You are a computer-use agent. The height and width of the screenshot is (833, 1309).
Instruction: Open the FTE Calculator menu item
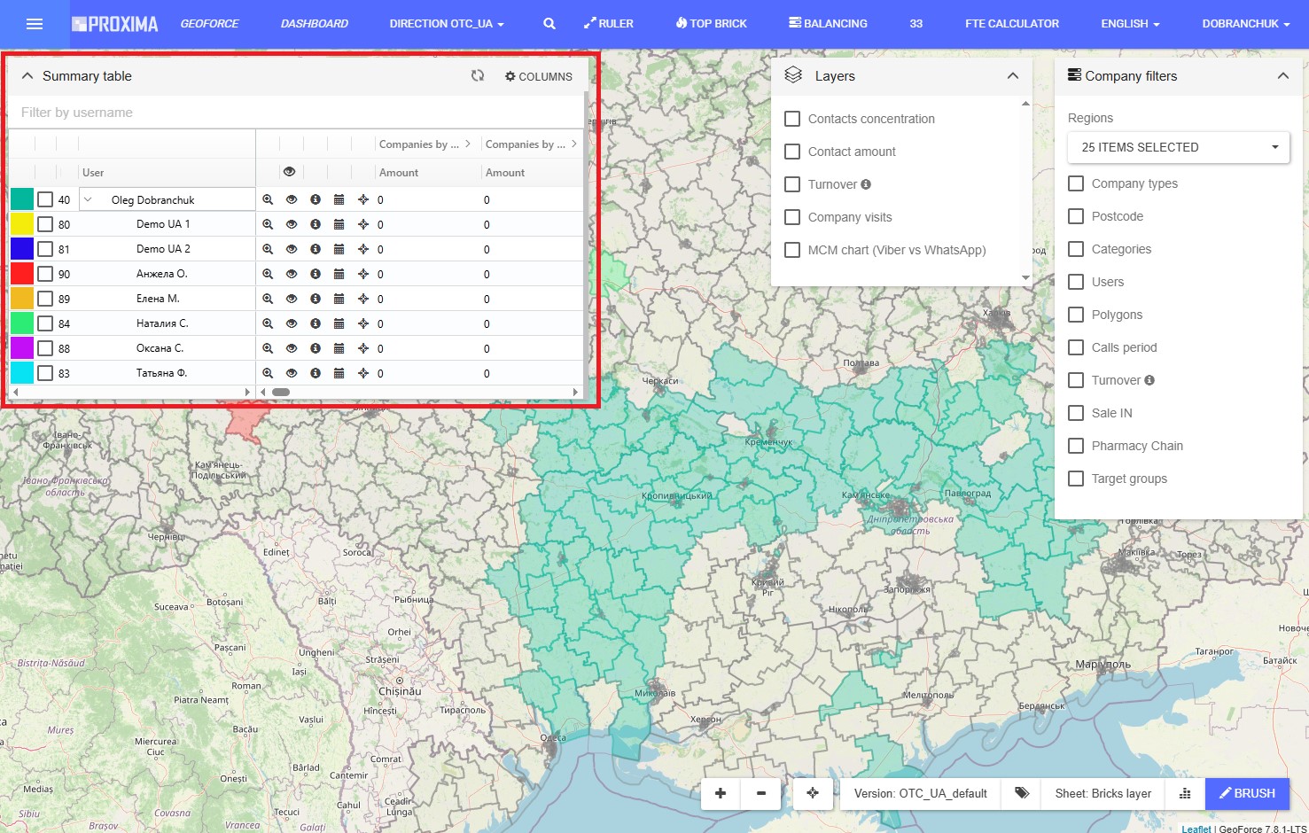click(1011, 24)
